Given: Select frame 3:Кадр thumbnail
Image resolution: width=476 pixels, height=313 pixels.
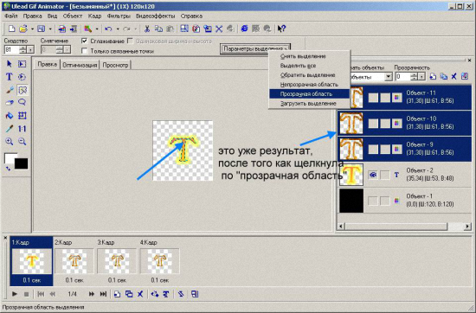Looking at the screenshot, I should point(117,261).
